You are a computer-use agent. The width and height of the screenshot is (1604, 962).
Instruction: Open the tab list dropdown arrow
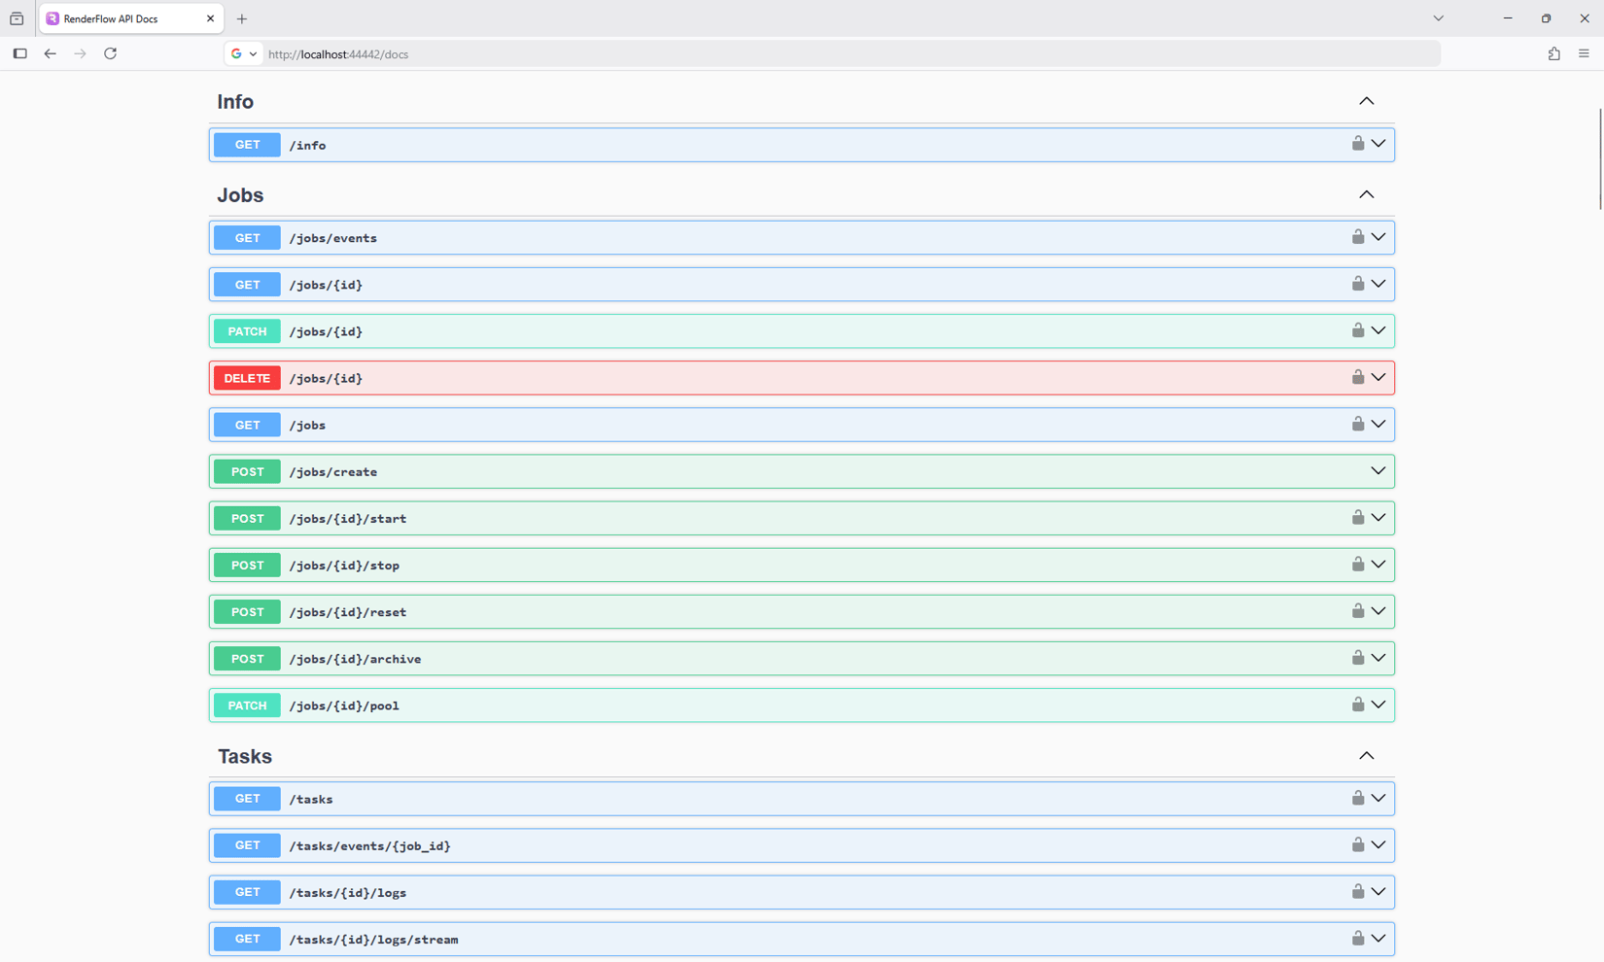click(x=1438, y=18)
